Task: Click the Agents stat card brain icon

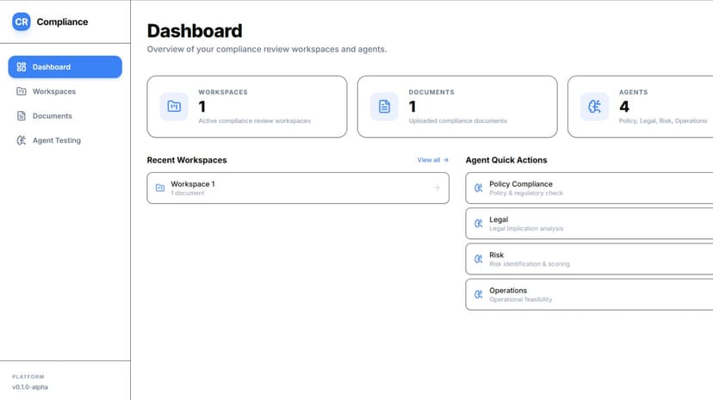Action: tap(594, 107)
